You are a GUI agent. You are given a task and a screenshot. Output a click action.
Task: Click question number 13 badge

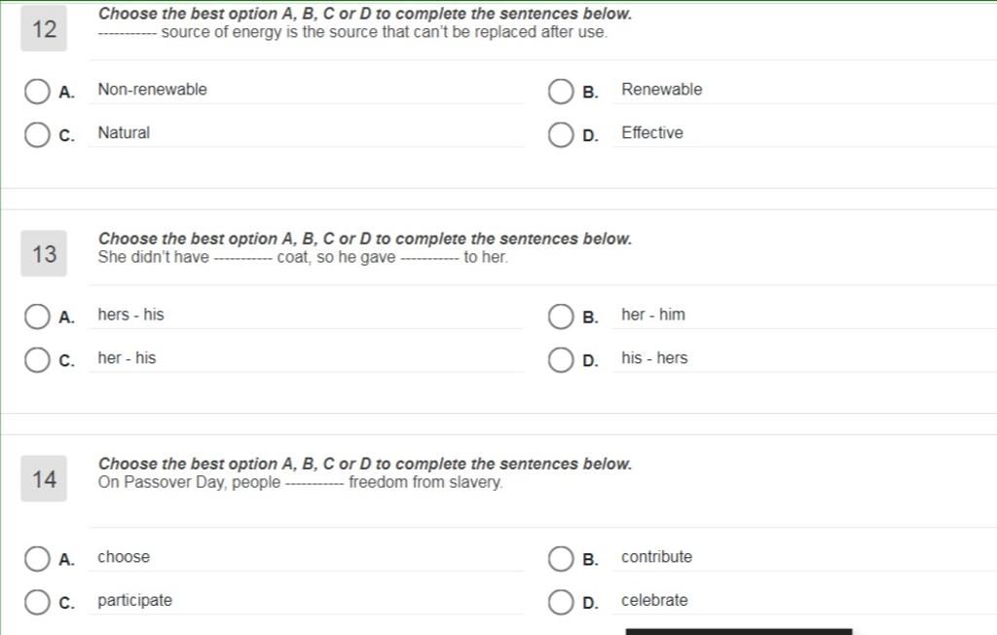44,254
